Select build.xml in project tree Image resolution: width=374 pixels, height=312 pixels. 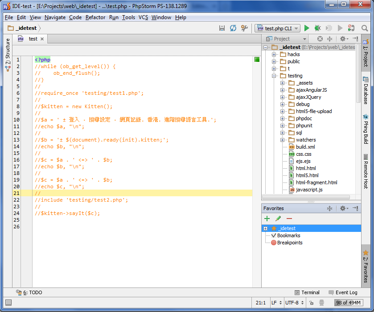(x=302, y=147)
